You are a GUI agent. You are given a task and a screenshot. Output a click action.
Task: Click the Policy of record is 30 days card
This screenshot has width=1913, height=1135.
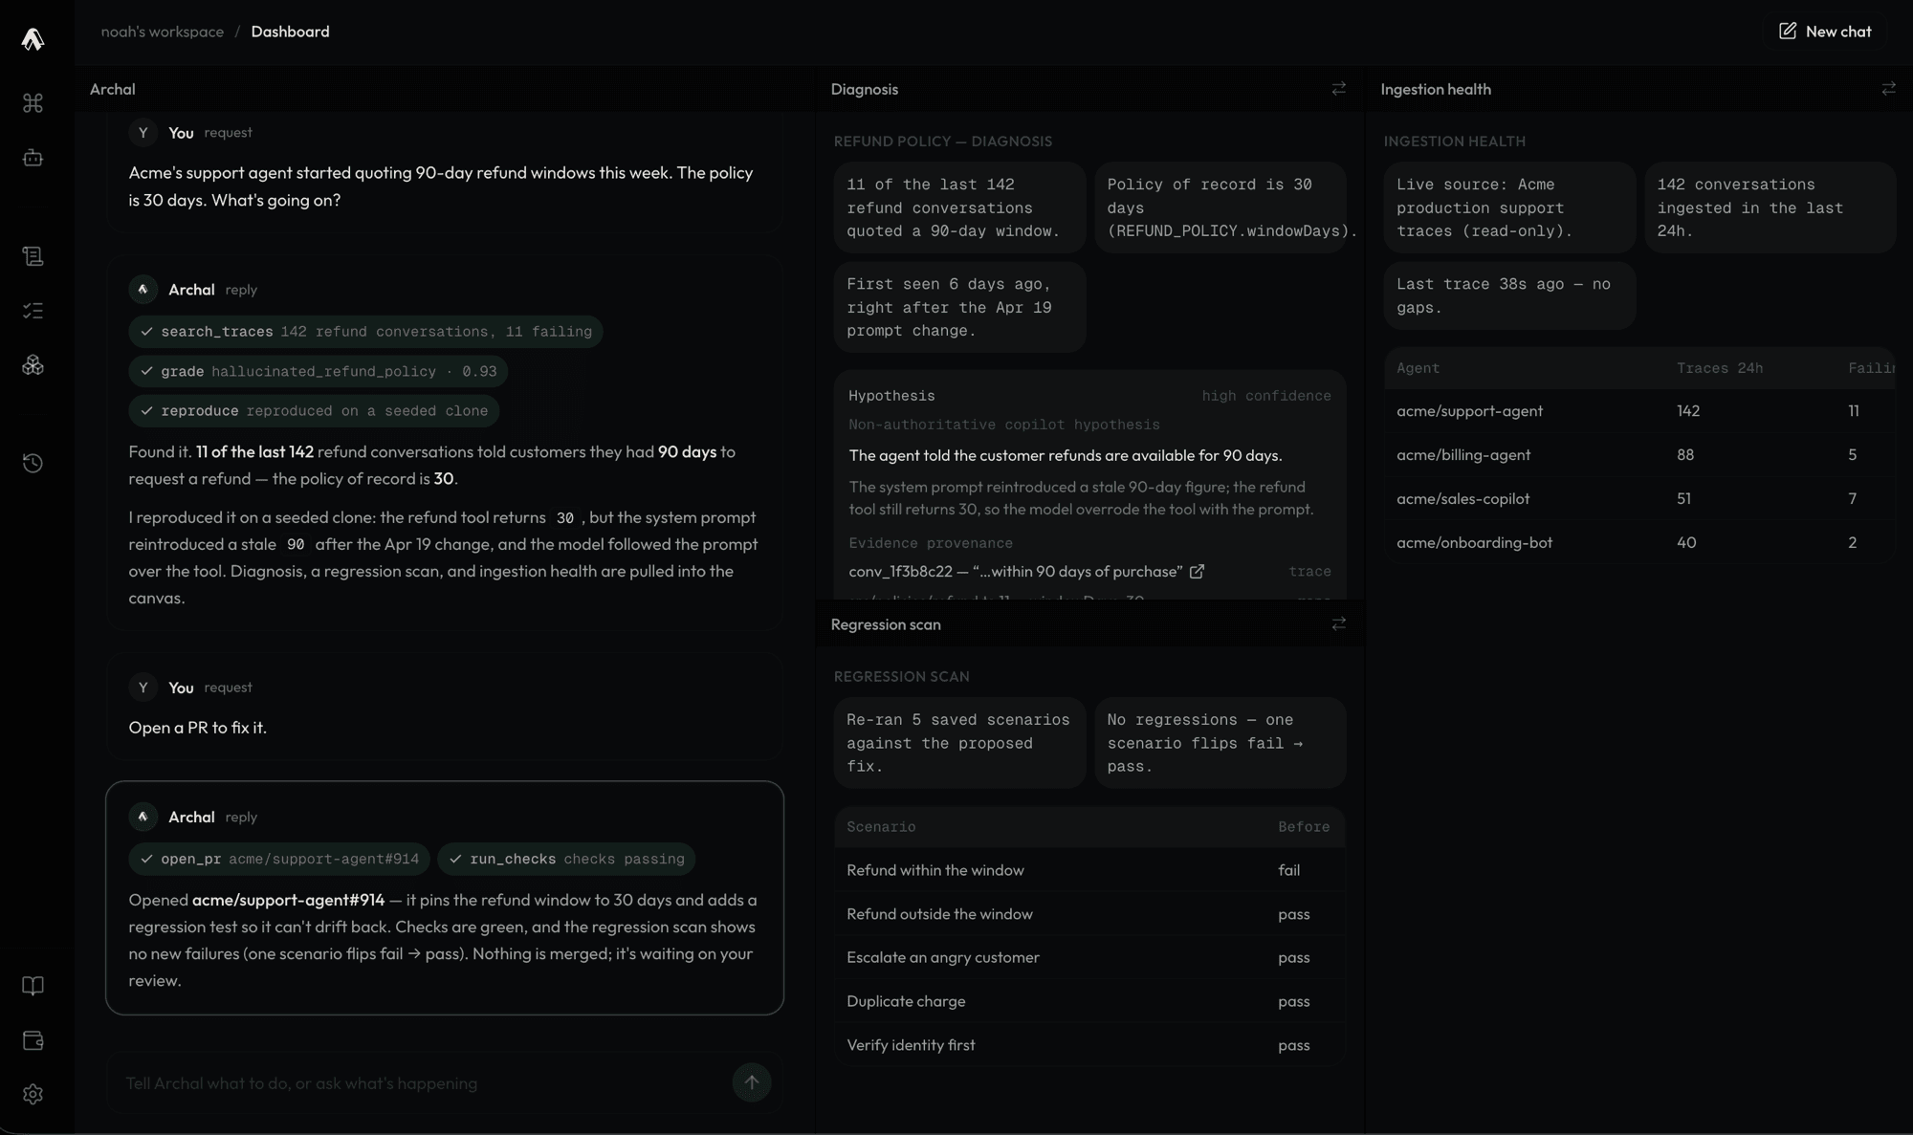1220,207
